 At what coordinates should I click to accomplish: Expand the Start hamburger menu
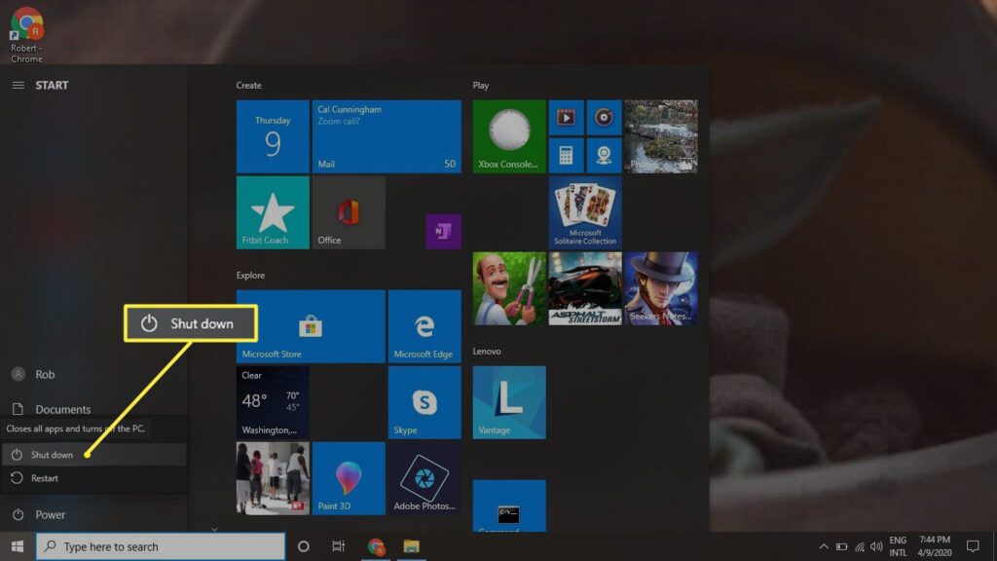pyautogui.click(x=18, y=86)
